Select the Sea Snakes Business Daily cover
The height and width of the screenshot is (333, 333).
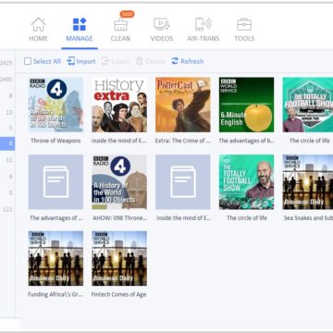(308, 182)
